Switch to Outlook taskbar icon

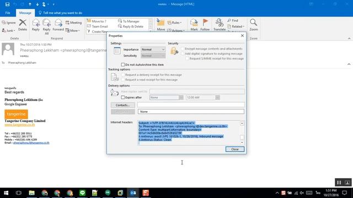(133, 193)
